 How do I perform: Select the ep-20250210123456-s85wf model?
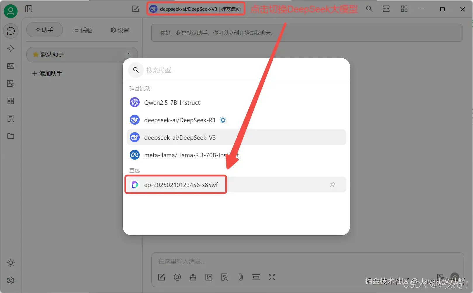(236, 184)
